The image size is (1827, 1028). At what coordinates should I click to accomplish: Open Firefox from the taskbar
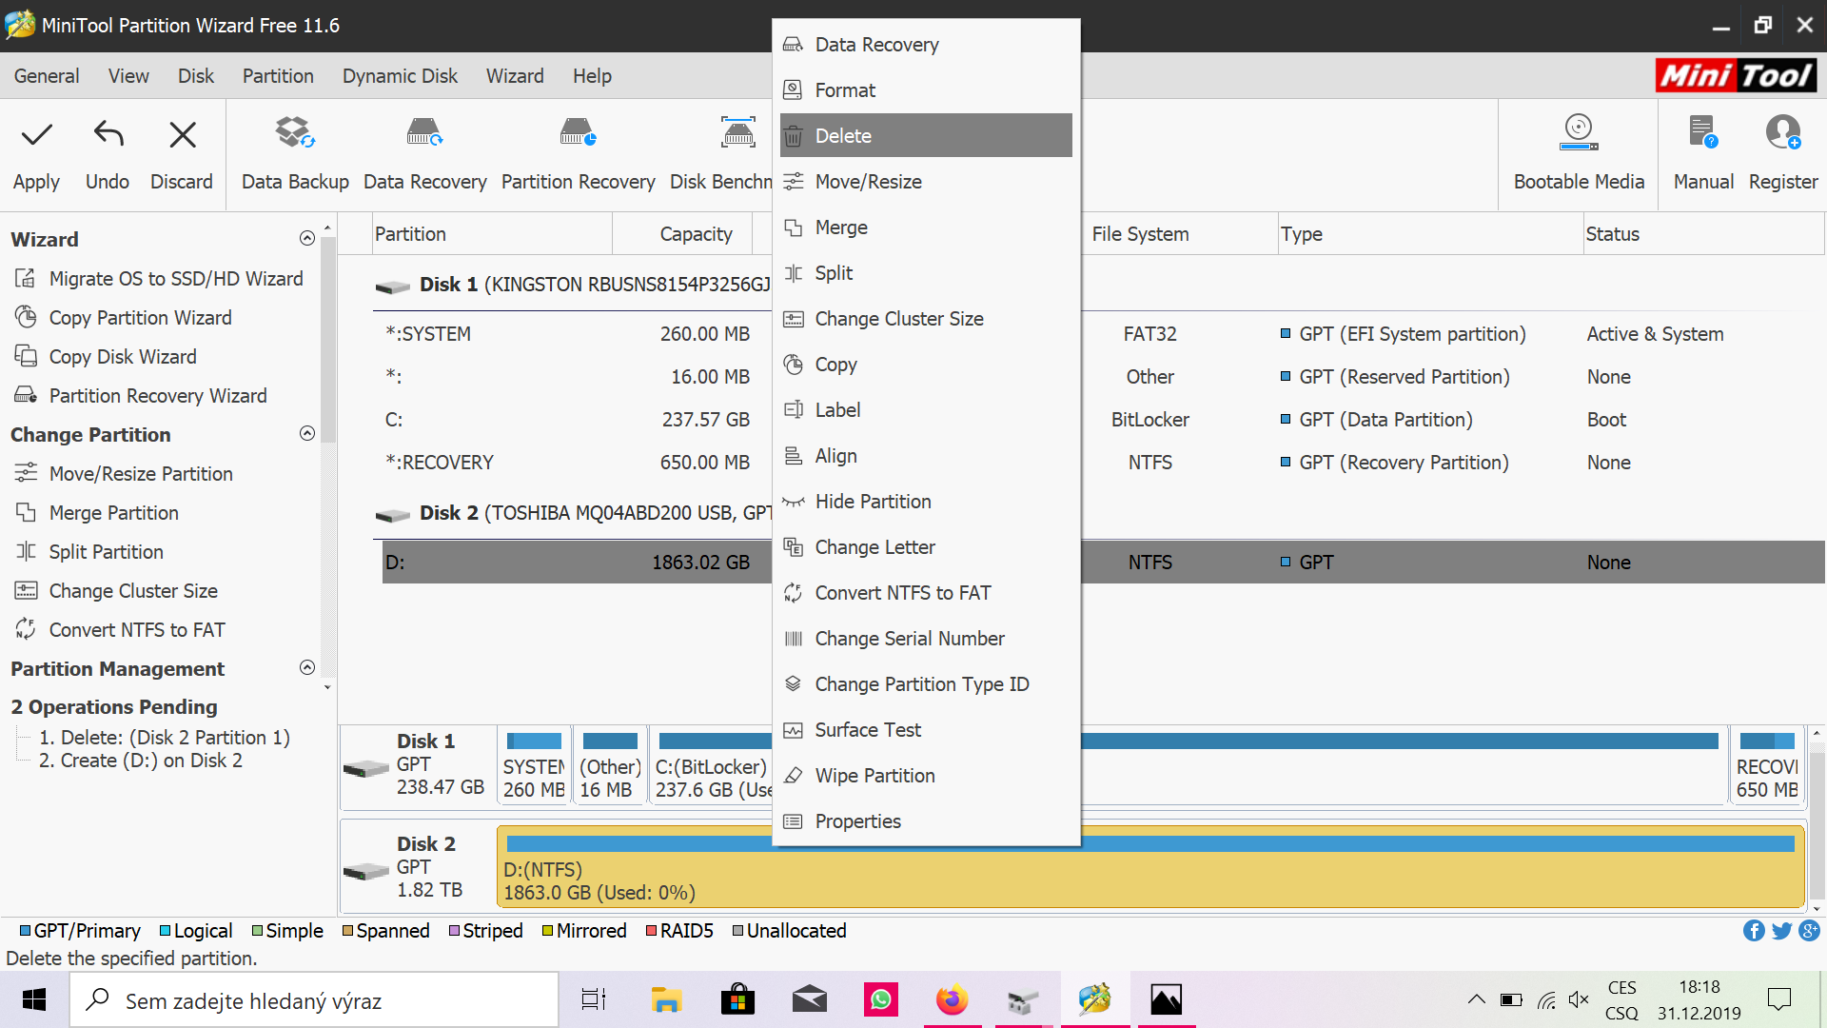coord(951,1000)
